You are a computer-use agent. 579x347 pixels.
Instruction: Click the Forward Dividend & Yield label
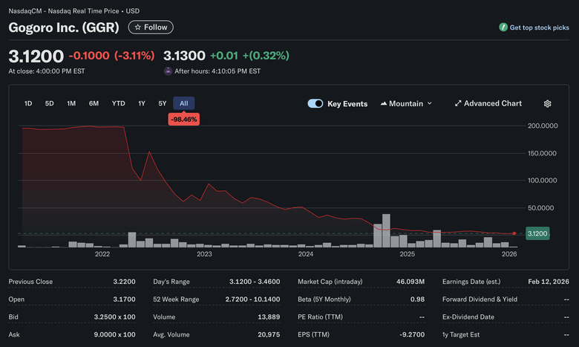click(x=480, y=299)
